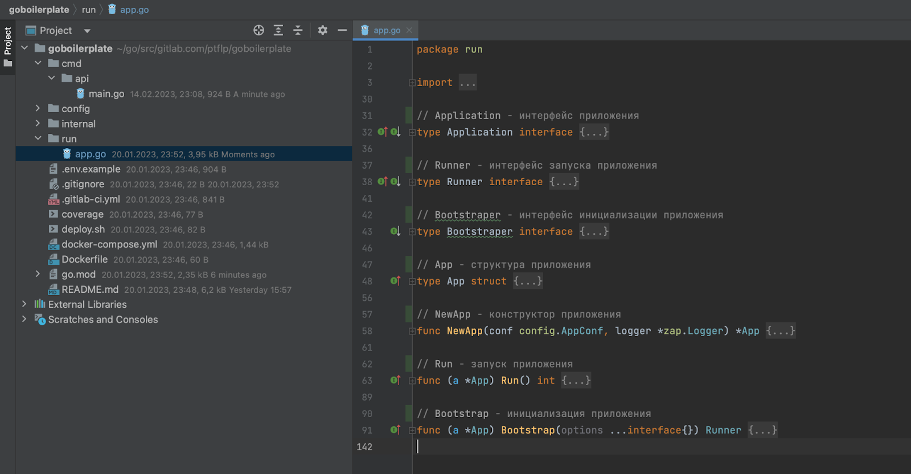The image size is (911, 474).
Task: Click the locate/select opened file target icon
Action: pos(258,30)
